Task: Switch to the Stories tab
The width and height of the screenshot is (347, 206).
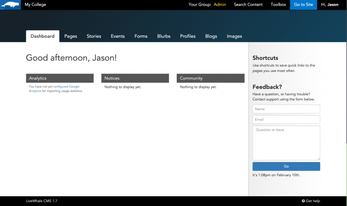Action: [x=94, y=36]
